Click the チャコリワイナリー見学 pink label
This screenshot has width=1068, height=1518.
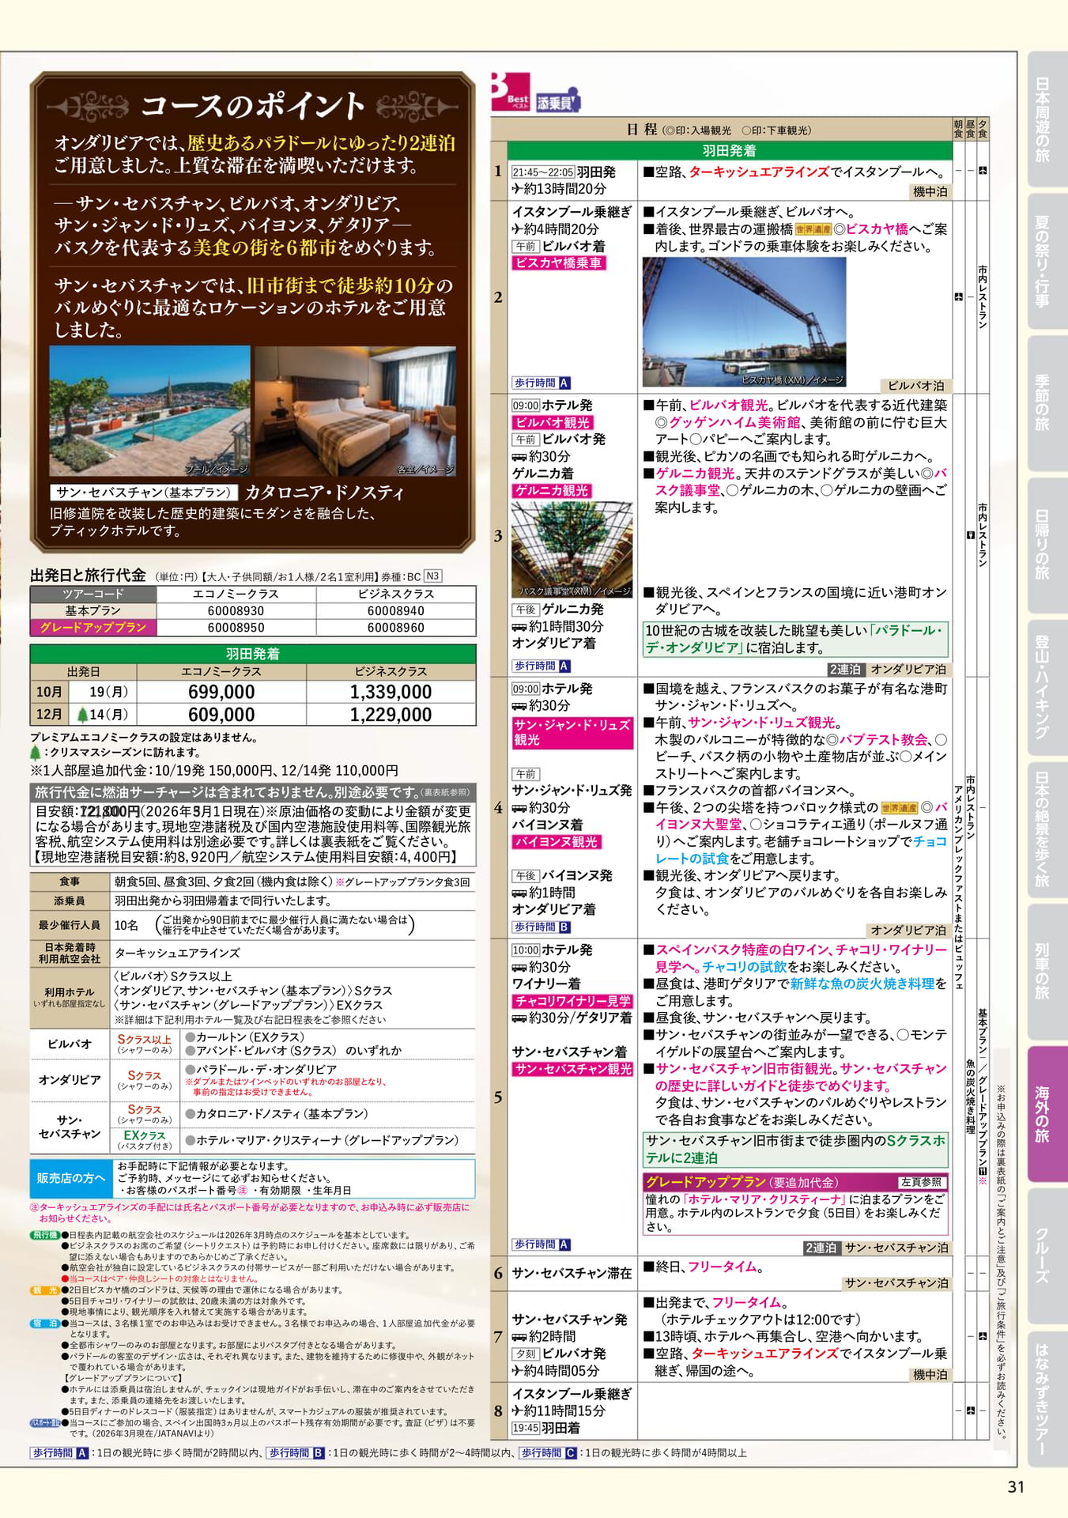pyautogui.click(x=572, y=1001)
